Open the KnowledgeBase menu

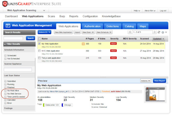(111, 16)
